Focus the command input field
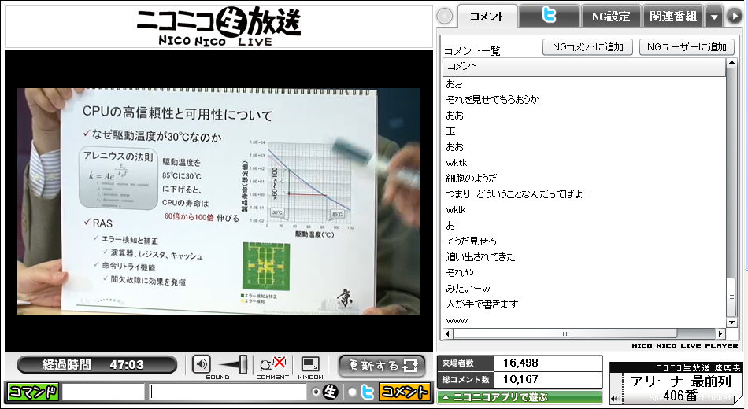 pos(103,392)
